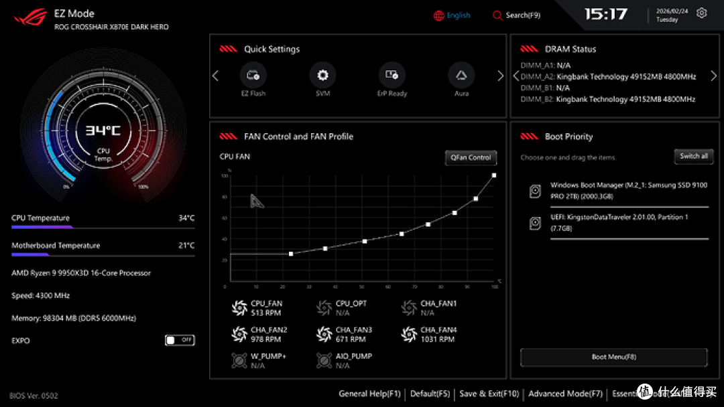The height and width of the screenshot is (407, 724).
Task: Select the CHA_FAN2 fan icon
Action: (239, 334)
